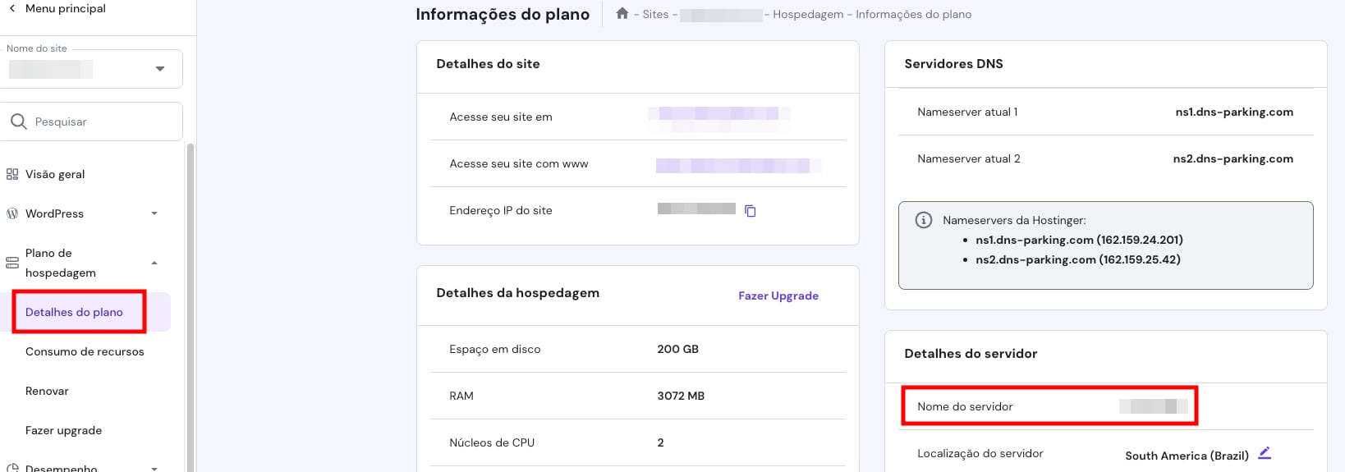Click the Visão geral grid icon
The height and width of the screenshot is (472, 1345).
point(12,174)
